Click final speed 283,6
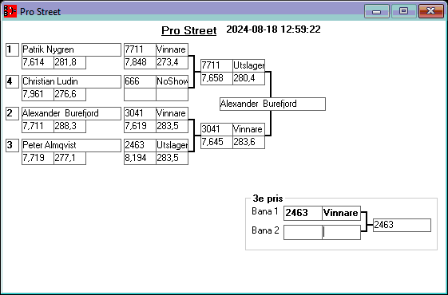 click(x=248, y=143)
